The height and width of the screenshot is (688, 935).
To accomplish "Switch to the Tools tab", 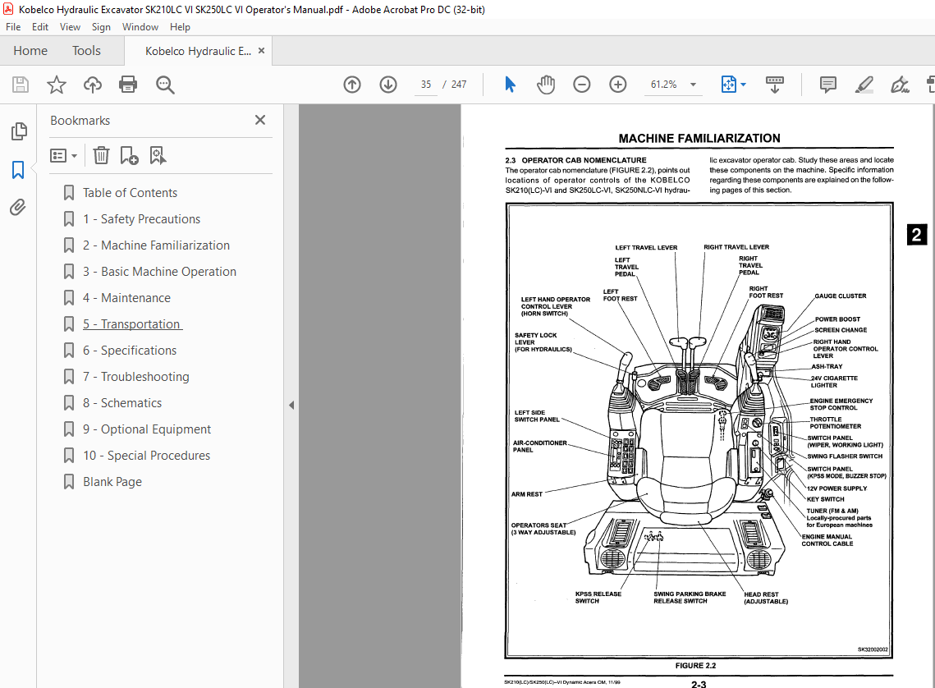I will click(86, 51).
